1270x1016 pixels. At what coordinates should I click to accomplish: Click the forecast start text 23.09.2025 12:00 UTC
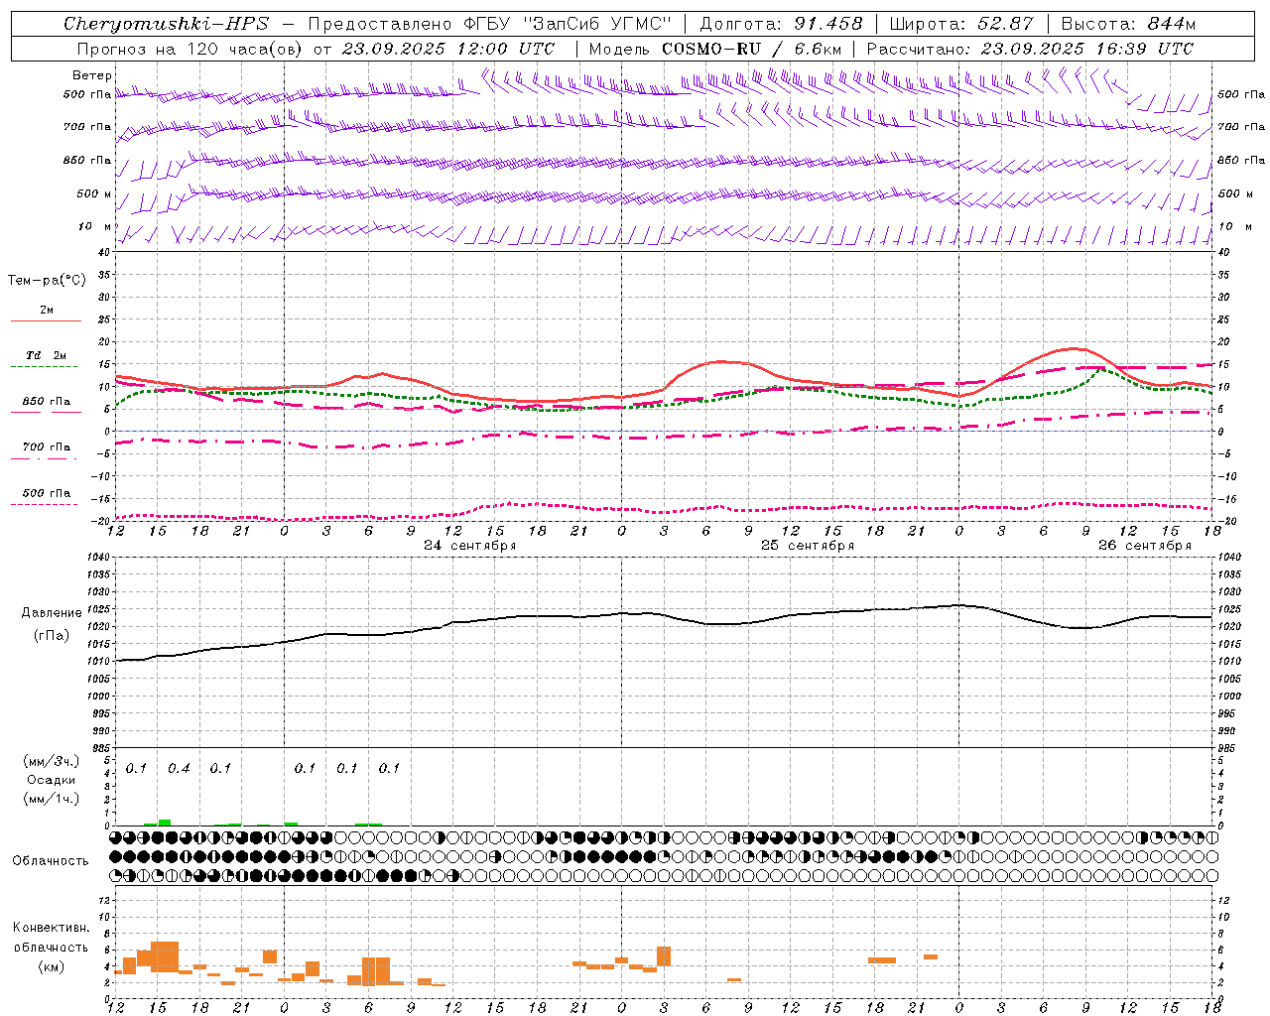click(x=447, y=49)
